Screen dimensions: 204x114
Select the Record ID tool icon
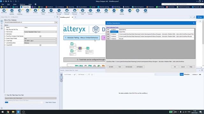tap(98, 10)
